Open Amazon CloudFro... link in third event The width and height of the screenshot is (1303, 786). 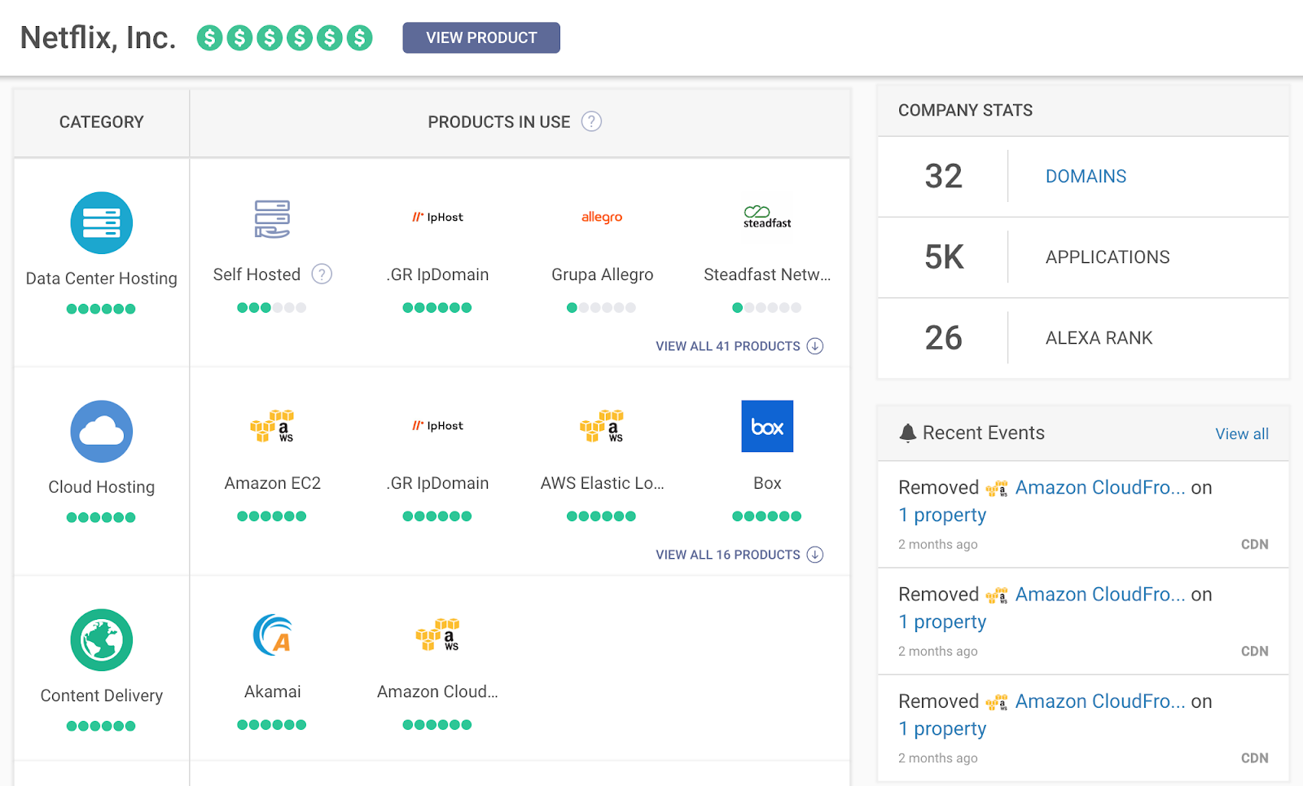tap(1100, 701)
